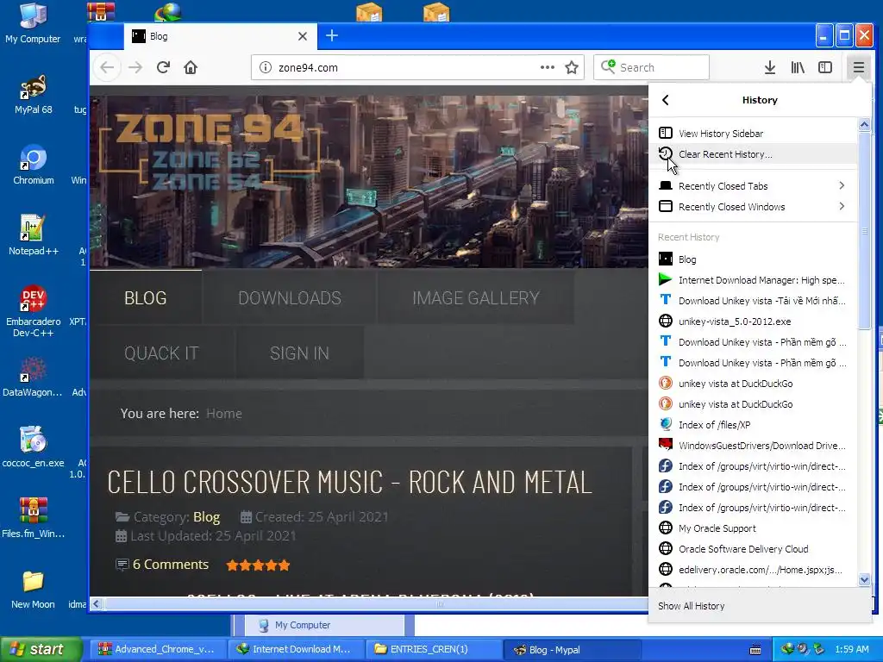Open My Oracle Support history entry

[753, 528]
